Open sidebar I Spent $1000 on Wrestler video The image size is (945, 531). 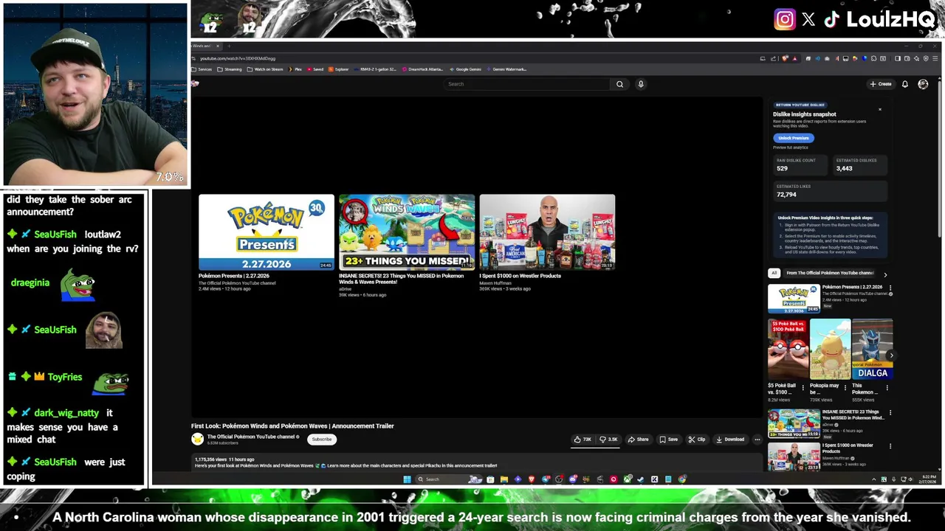pyautogui.click(x=794, y=457)
